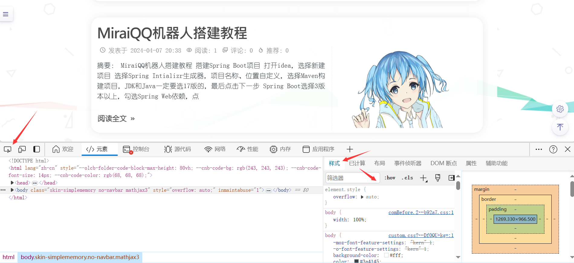The height and width of the screenshot is (263, 574).
Task: Activate the inspect element picker tool
Action: point(8,149)
